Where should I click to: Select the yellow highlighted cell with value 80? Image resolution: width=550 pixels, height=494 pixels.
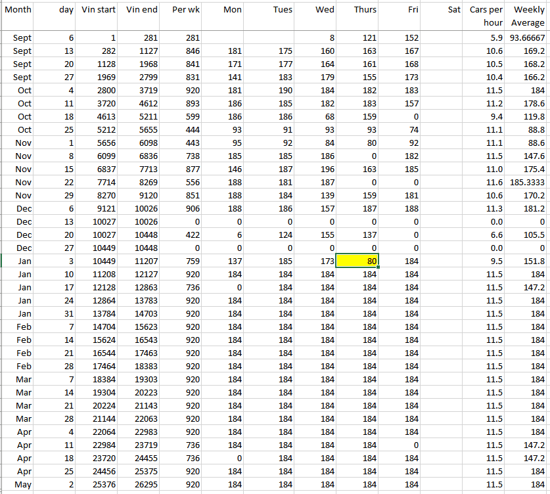tap(357, 261)
